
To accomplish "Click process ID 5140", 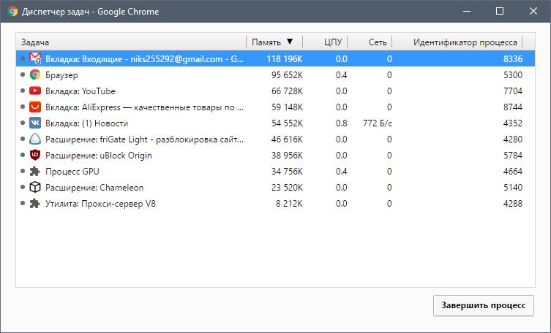I will pos(513,188).
